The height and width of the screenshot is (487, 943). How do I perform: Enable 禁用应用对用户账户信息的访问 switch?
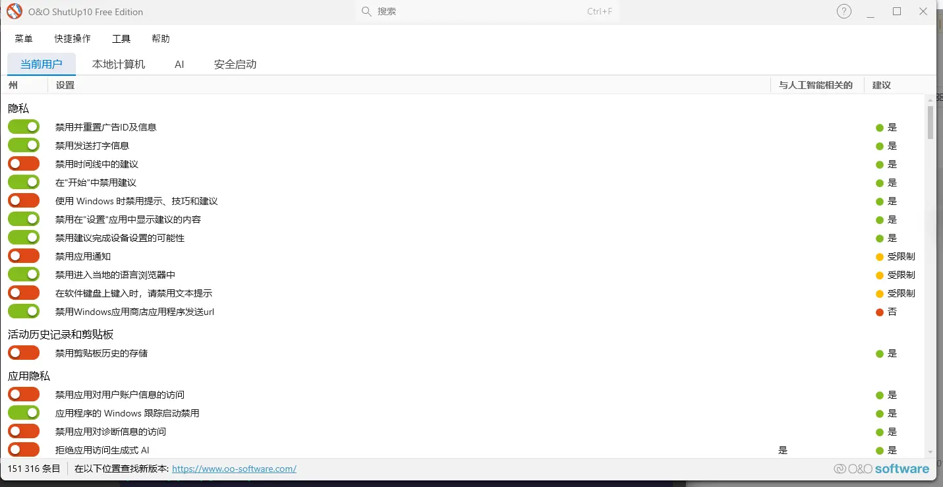pos(24,394)
